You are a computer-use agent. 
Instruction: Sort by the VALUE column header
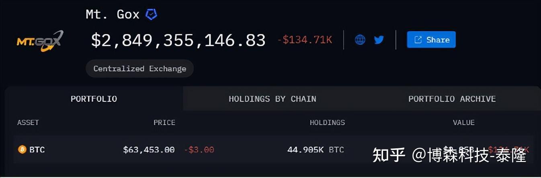pos(464,122)
